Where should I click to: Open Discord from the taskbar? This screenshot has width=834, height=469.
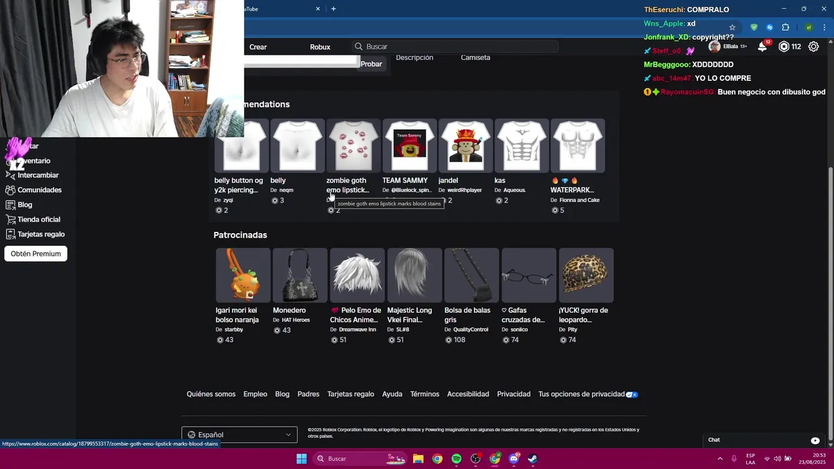point(513,459)
